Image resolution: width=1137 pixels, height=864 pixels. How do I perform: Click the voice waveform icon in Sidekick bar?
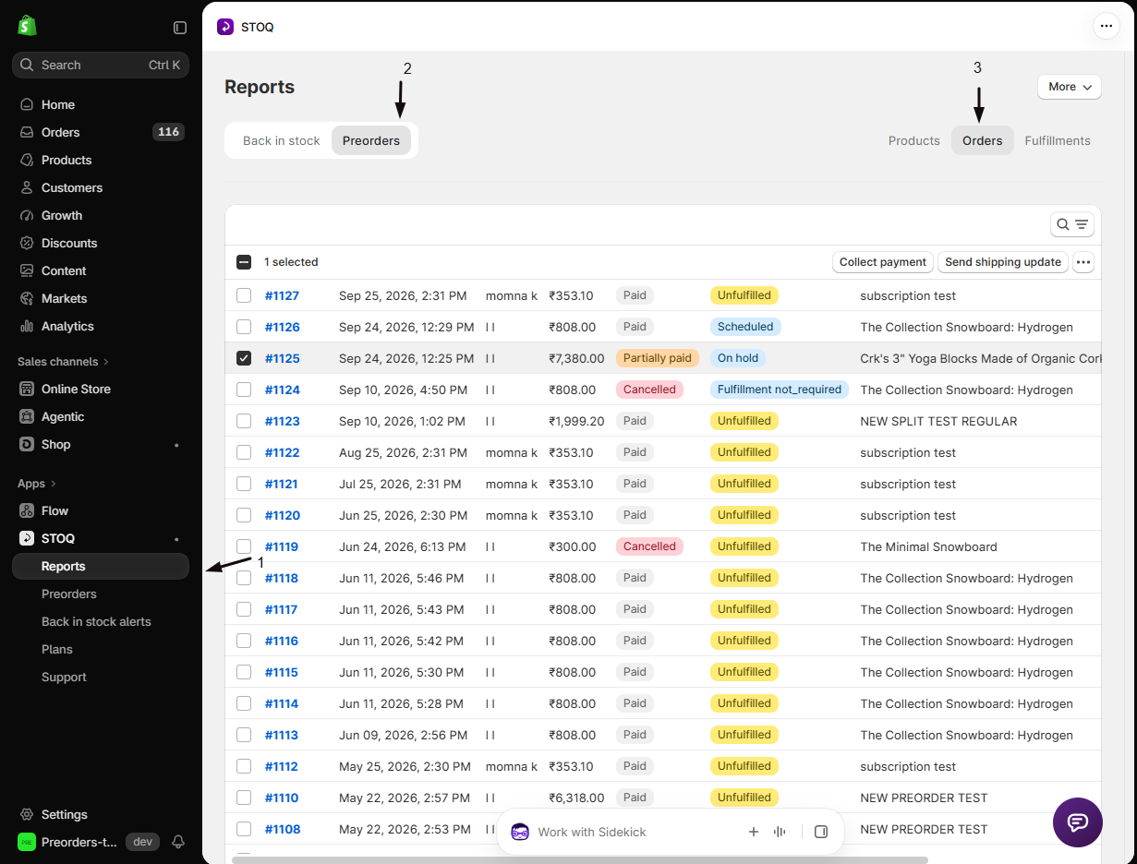tap(780, 832)
